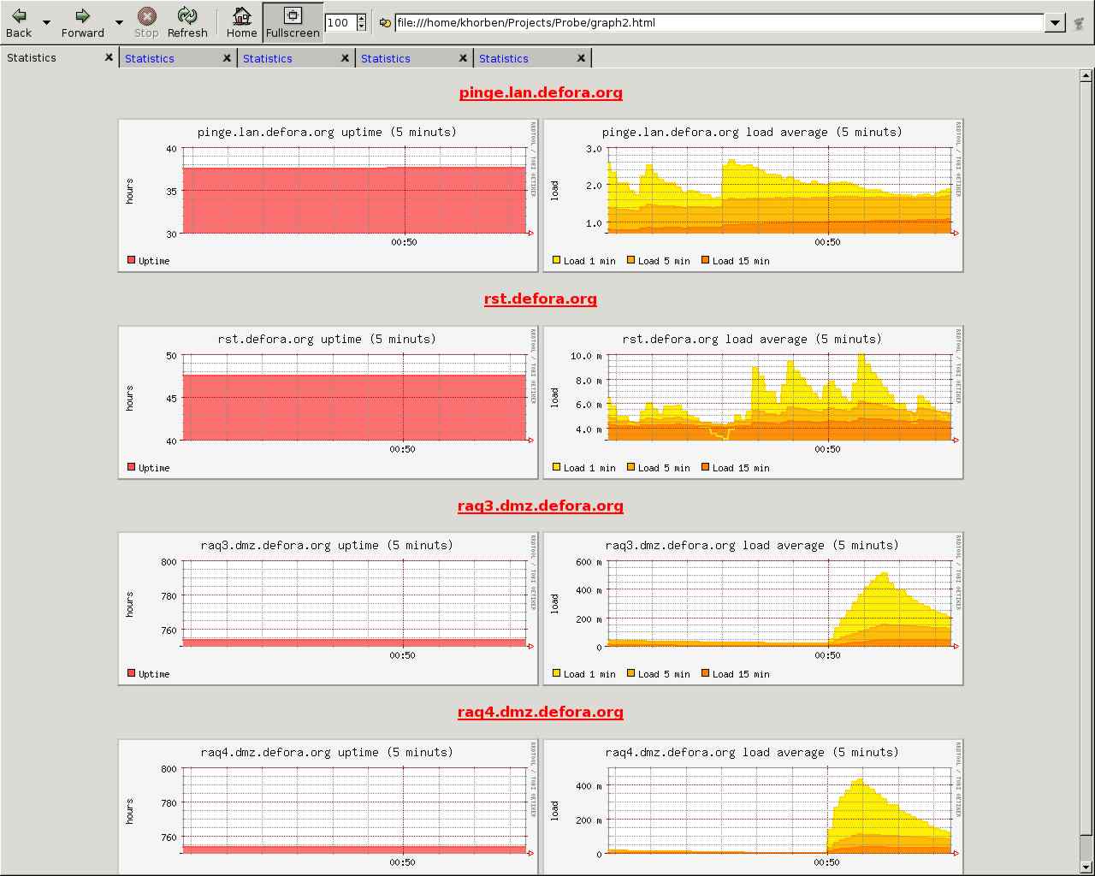This screenshot has width=1095, height=876.
Task: Switch to the second Statistics tab
Action: click(x=150, y=58)
